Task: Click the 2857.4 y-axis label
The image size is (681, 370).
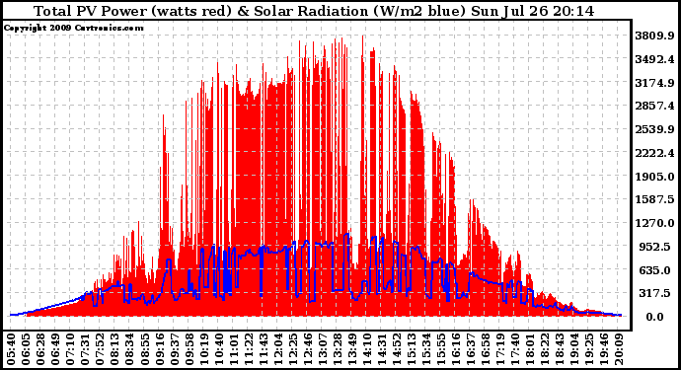Action: tap(654, 106)
